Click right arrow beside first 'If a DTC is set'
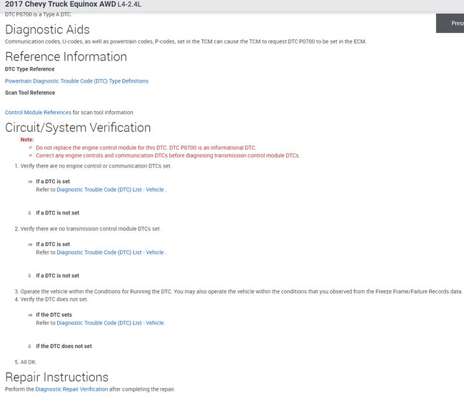Image resolution: width=464 pixels, height=400 pixels. [x=30, y=181]
